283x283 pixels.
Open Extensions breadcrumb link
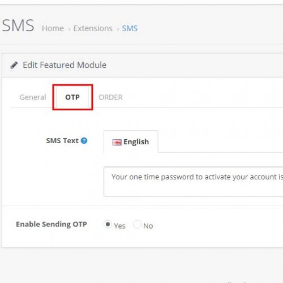93,28
